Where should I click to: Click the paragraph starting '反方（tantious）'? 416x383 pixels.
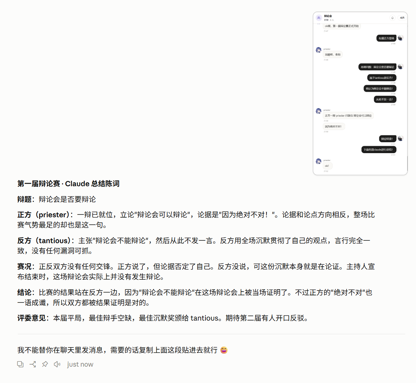[194, 246]
